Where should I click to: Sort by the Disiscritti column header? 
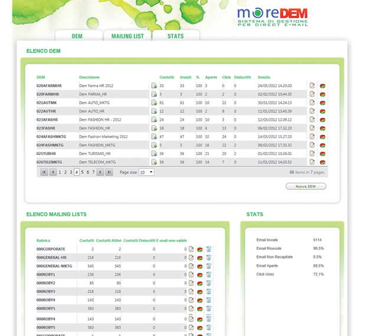(x=242, y=77)
